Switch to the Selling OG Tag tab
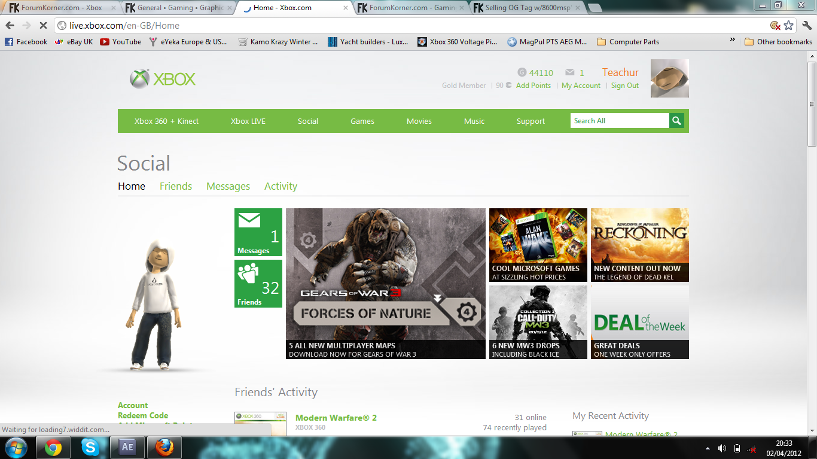This screenshot has width=817, height=459. point(526,8)
